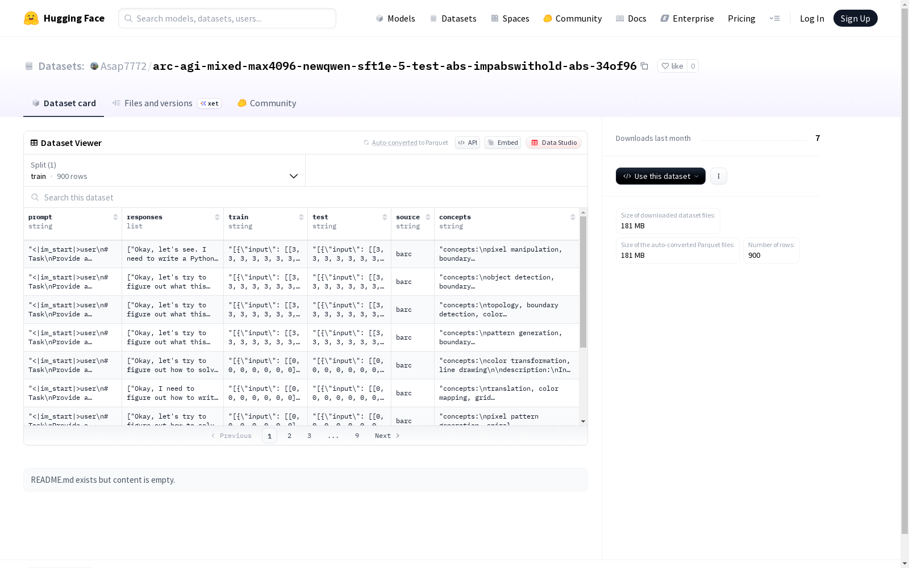Click the Hugging Face logo icon
Viewport: 909px width, 568px height.
(x=31, y=18)
